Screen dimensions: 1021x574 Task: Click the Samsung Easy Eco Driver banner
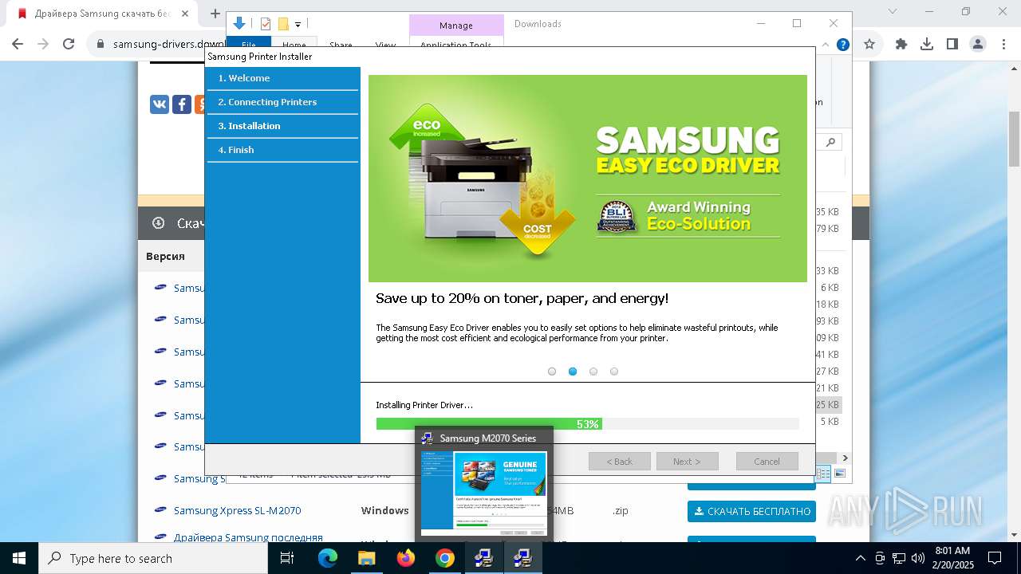(587, 179)
